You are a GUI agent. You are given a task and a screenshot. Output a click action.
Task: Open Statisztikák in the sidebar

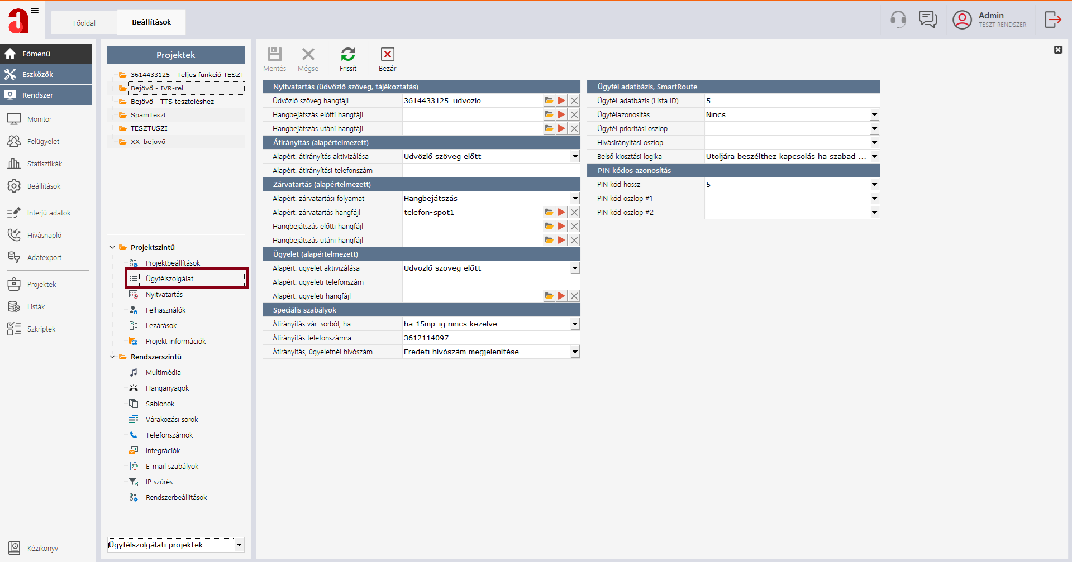pyautogui.click(x=45, y=164)
